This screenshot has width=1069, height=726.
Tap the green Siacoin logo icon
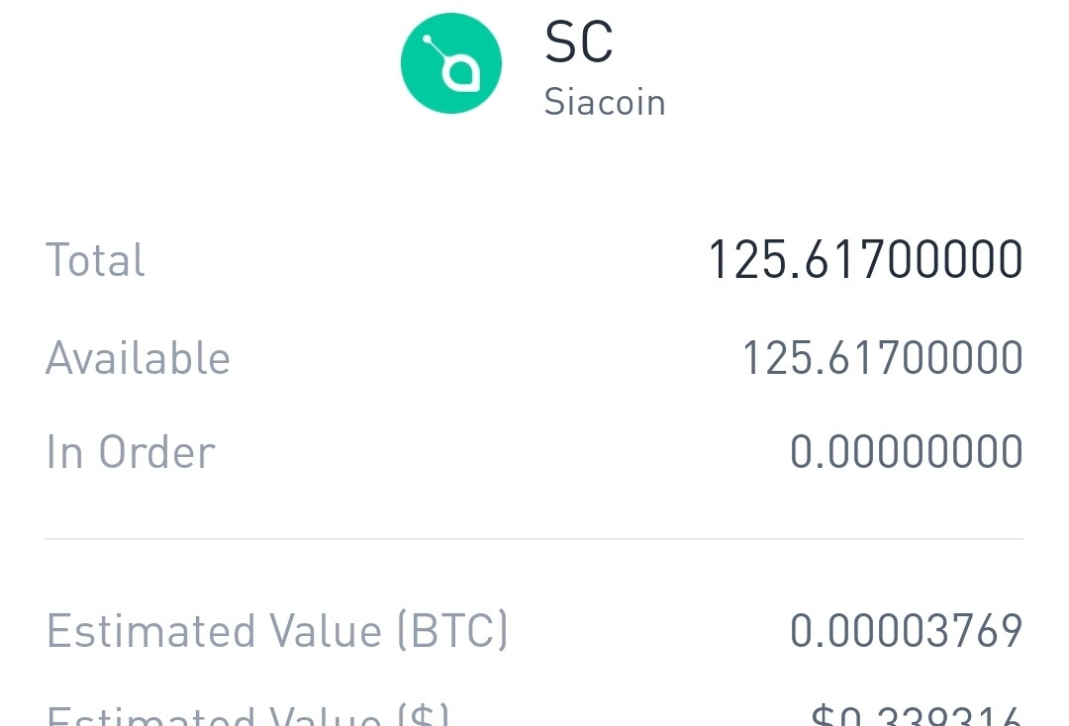pyautogui.click(x=451, y=63)
